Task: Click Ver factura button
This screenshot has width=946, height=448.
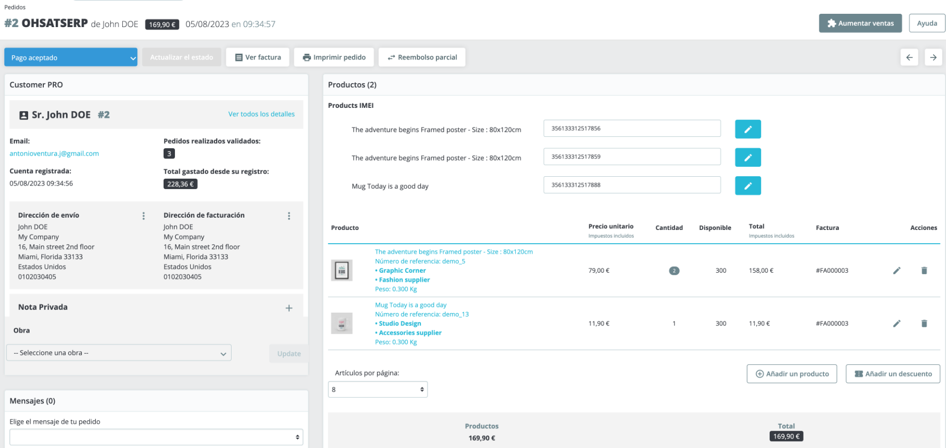Action: (x=258, y=57)
